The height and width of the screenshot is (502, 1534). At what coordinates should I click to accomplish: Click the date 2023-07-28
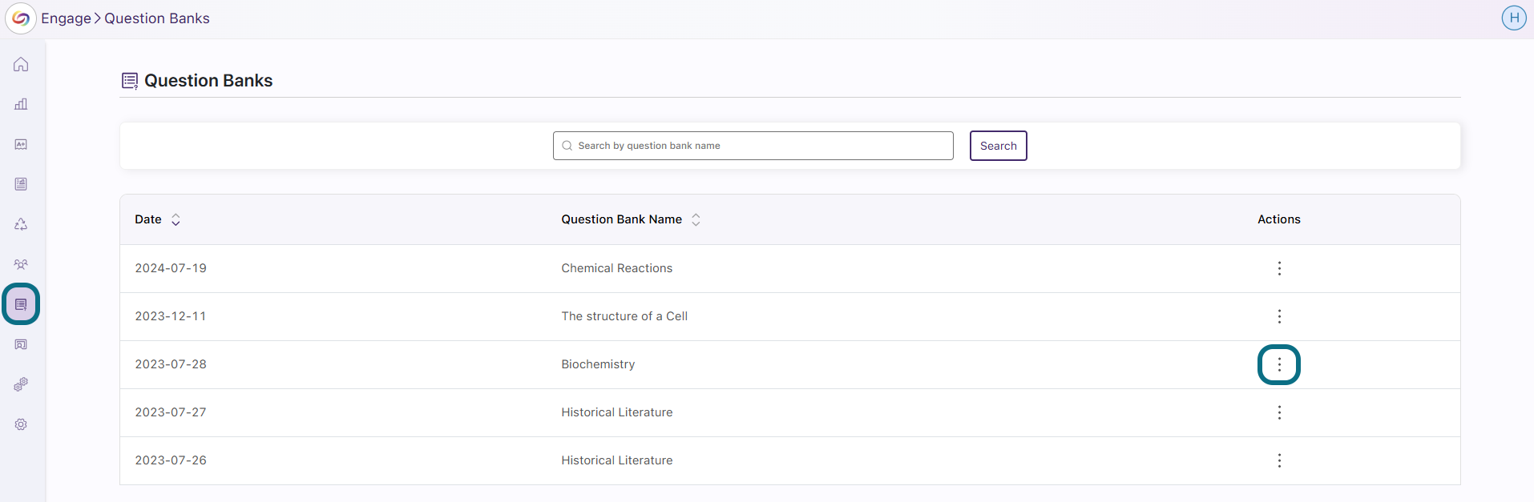click(171, 364)
